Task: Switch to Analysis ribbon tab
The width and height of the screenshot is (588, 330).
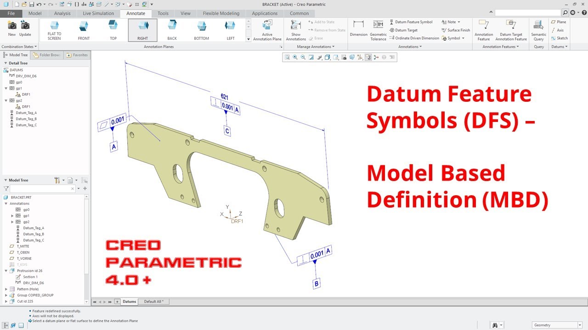Action: pyautogui.click(x=62, y=13)
